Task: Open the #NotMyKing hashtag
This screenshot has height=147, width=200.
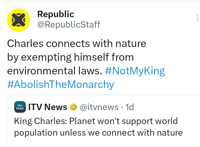Action: click(x=134, y=71)
